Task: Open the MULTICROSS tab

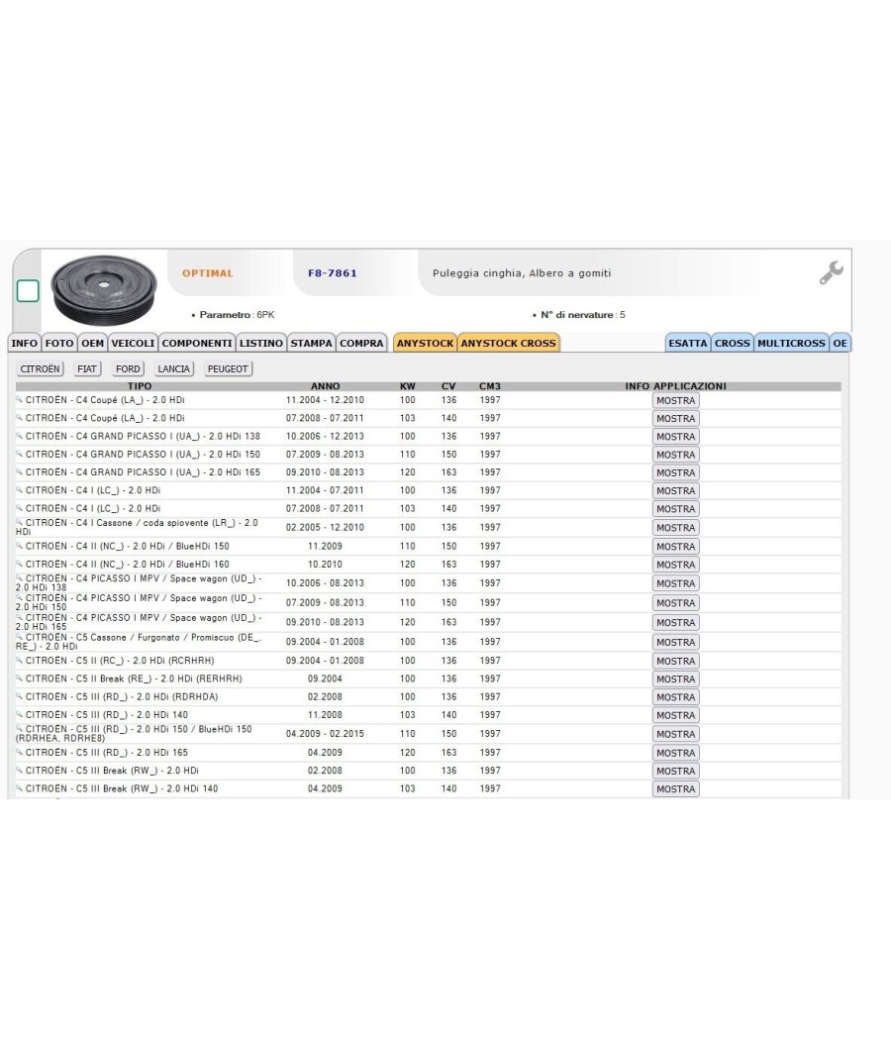Action: coord(791,343)
